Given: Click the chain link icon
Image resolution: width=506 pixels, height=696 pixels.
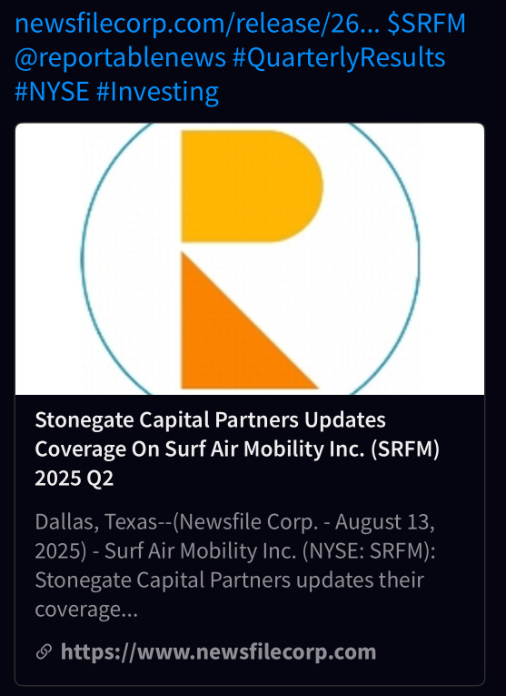Looking at the screenshot, I should pyautogui.click(x=44, y=652).
